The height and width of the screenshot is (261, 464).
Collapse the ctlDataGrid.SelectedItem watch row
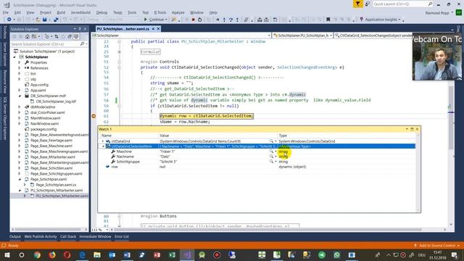tap(103, 146)
